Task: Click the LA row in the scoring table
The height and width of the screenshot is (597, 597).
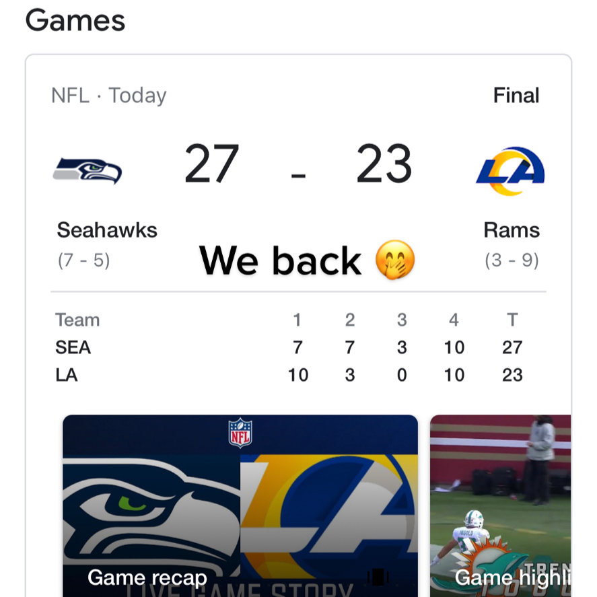Action: click(67, 375)
